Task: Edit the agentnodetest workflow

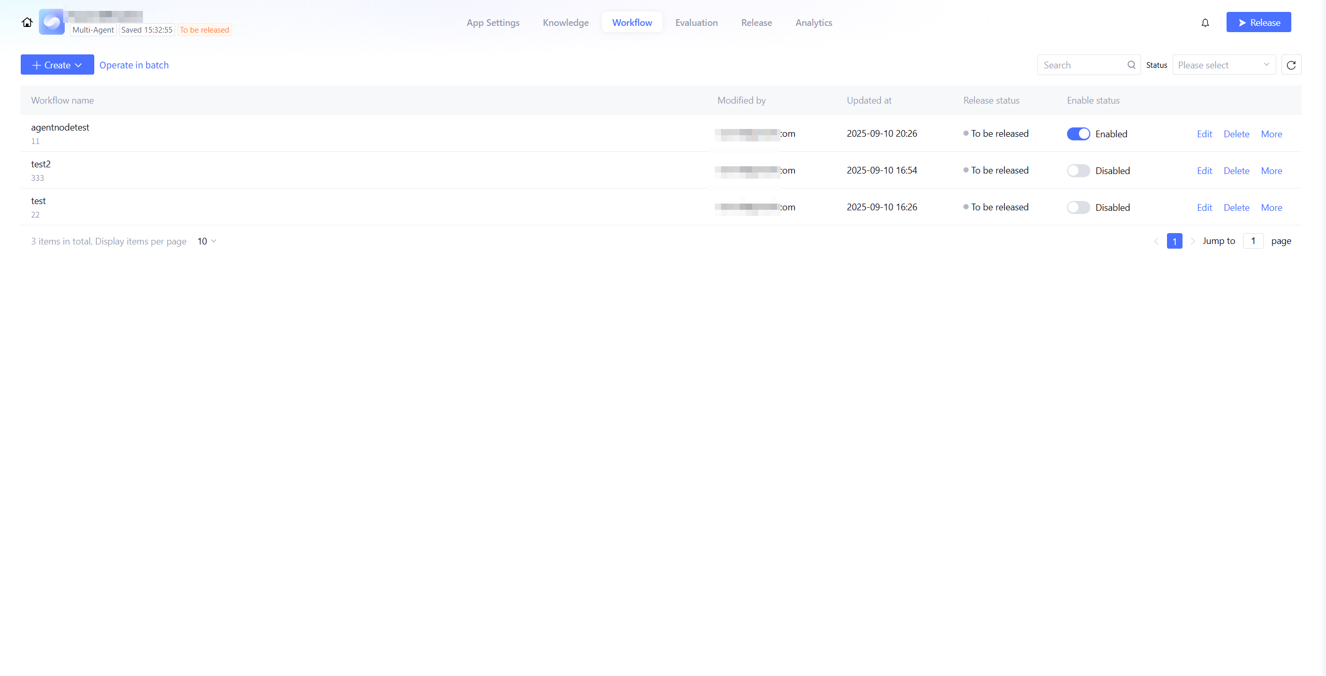Action: [x=1204, y=134]
